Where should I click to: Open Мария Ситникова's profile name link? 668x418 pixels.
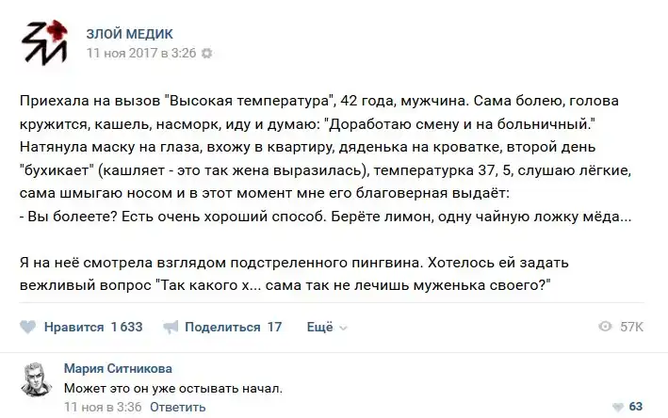pos(118,368)
